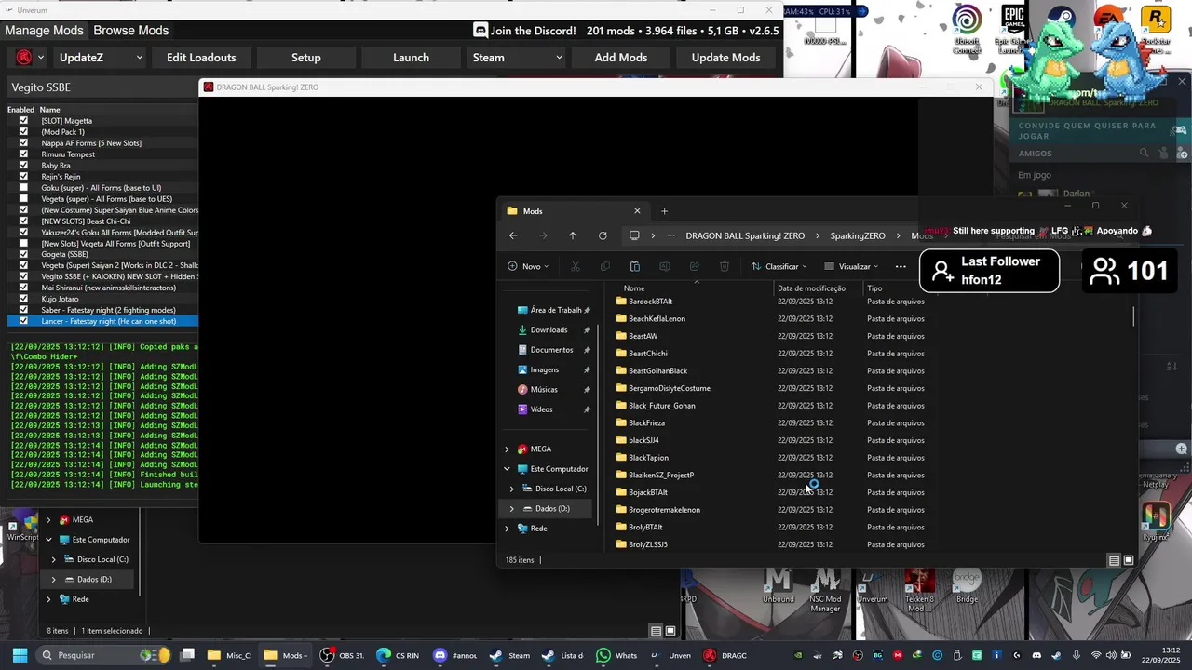The image size is (1192, 670).
Task: Uncheck the Baby Bra mod
Action: coord(23,166)
